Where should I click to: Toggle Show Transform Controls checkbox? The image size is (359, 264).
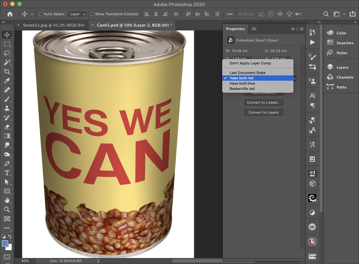(92, 14)
